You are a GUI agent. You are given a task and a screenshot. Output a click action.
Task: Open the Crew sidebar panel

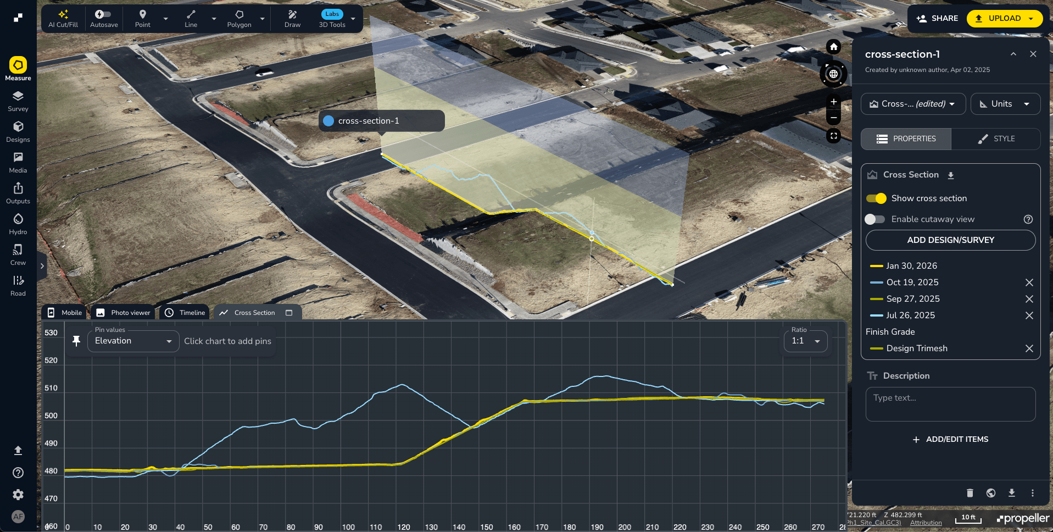click(x=18, y=255)
